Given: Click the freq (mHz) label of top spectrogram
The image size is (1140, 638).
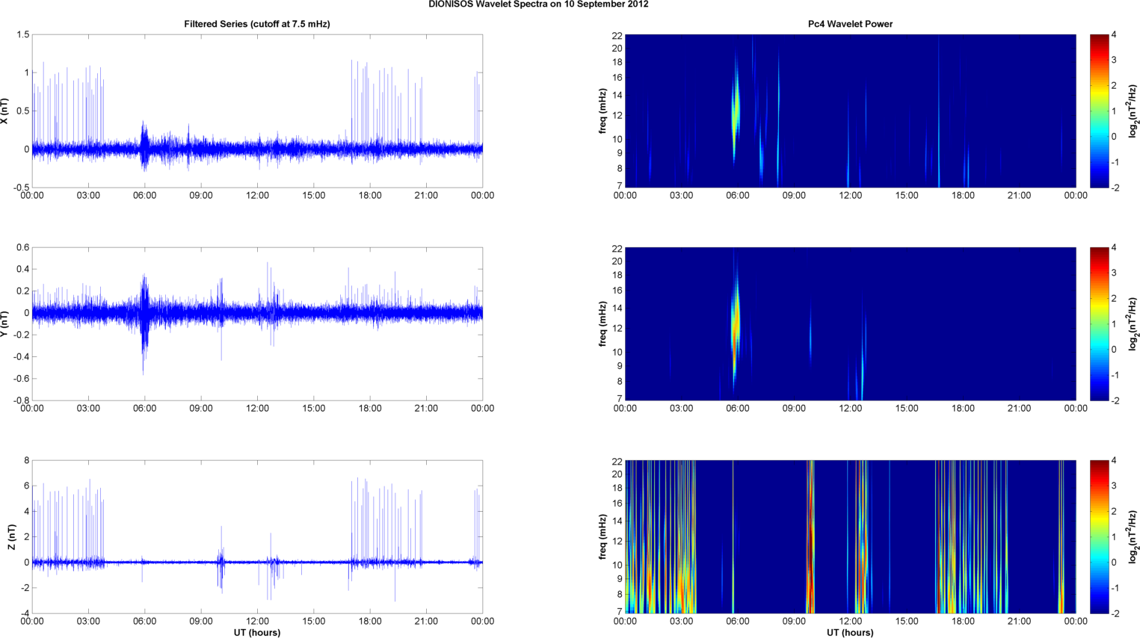Looking at the screenshot, I should (603, 111).
